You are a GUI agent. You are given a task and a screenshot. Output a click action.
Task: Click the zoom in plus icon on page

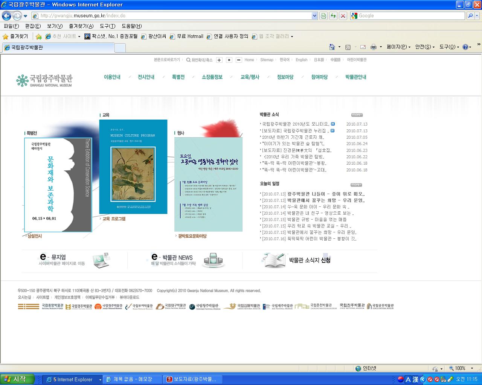coord(219,60)
